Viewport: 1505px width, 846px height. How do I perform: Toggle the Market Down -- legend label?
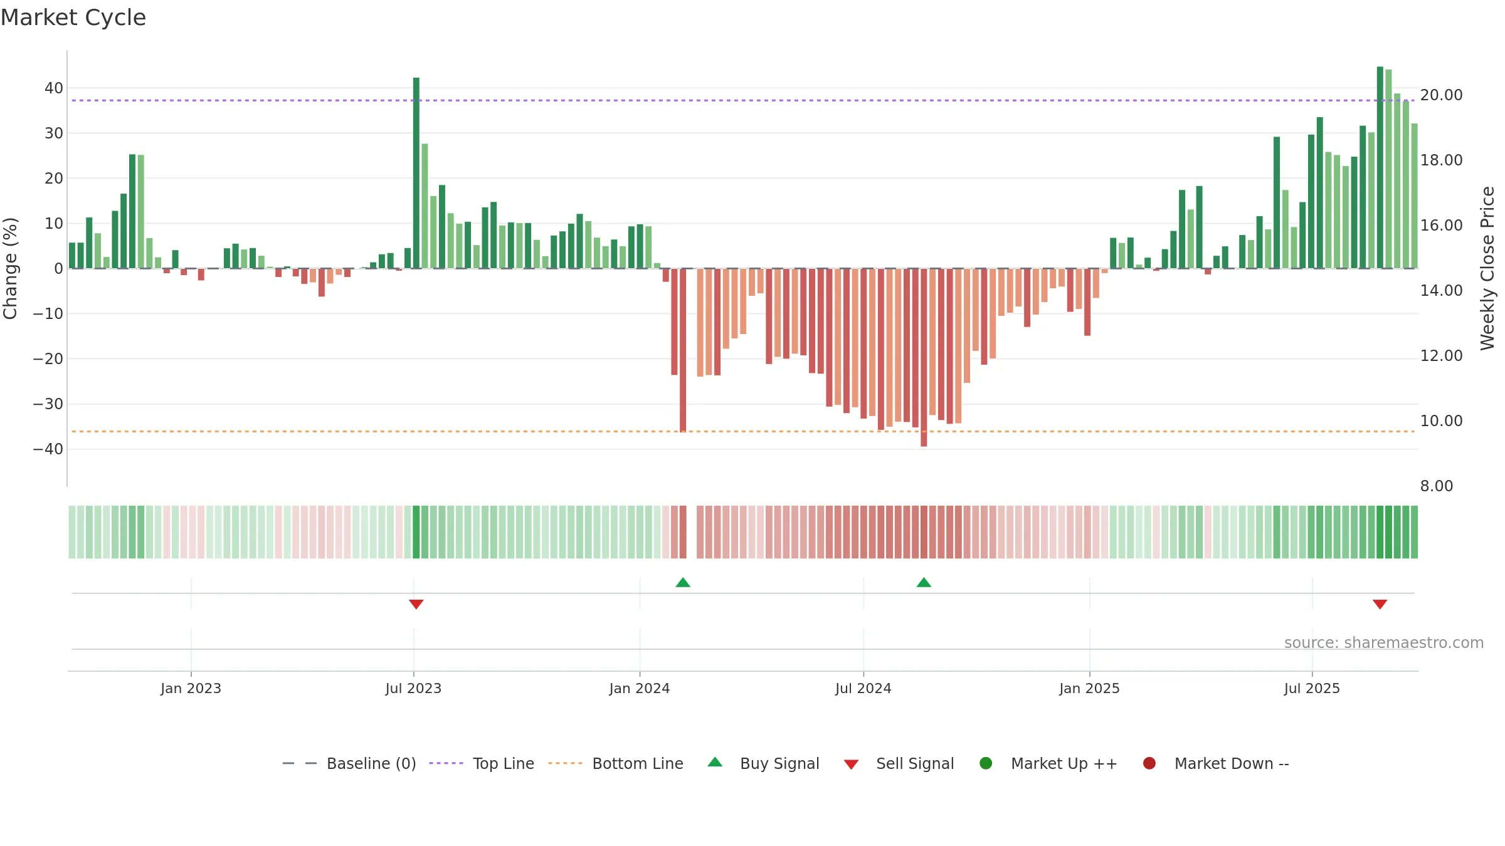[x=1232, y=764]
